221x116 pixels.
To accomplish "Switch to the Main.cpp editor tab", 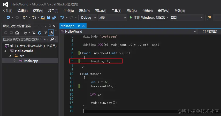I will (67, 26).
